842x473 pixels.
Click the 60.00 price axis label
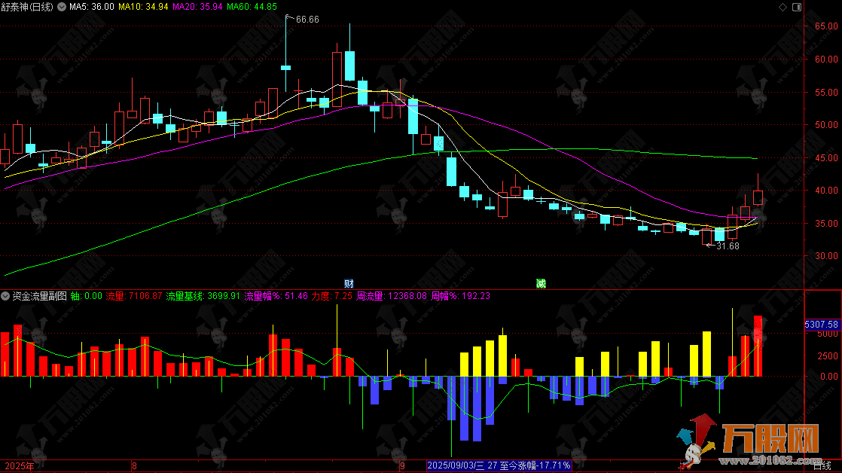(x=826, y=59)
